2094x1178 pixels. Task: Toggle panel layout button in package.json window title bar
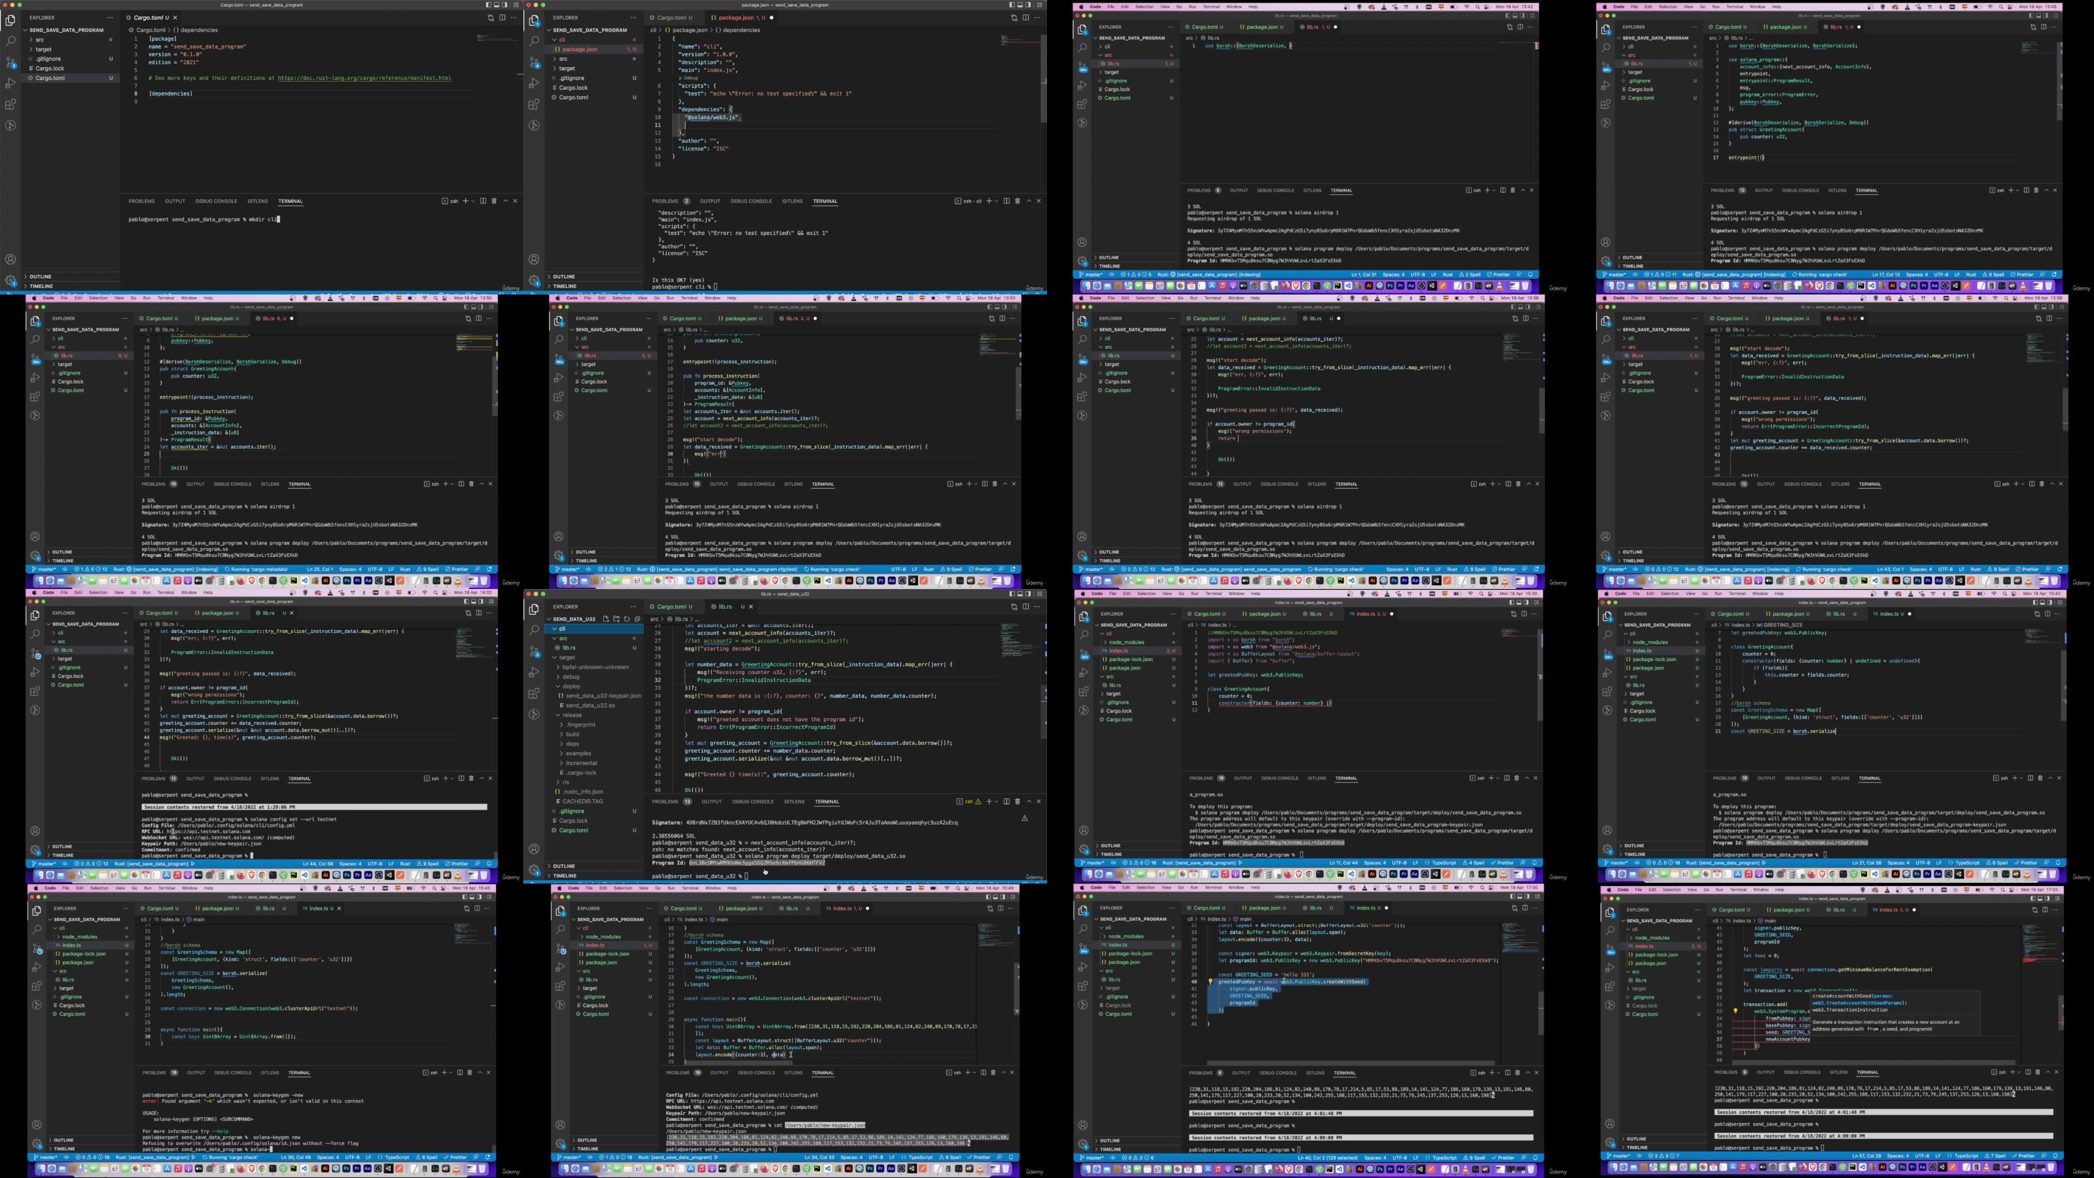pos(1021,5)
